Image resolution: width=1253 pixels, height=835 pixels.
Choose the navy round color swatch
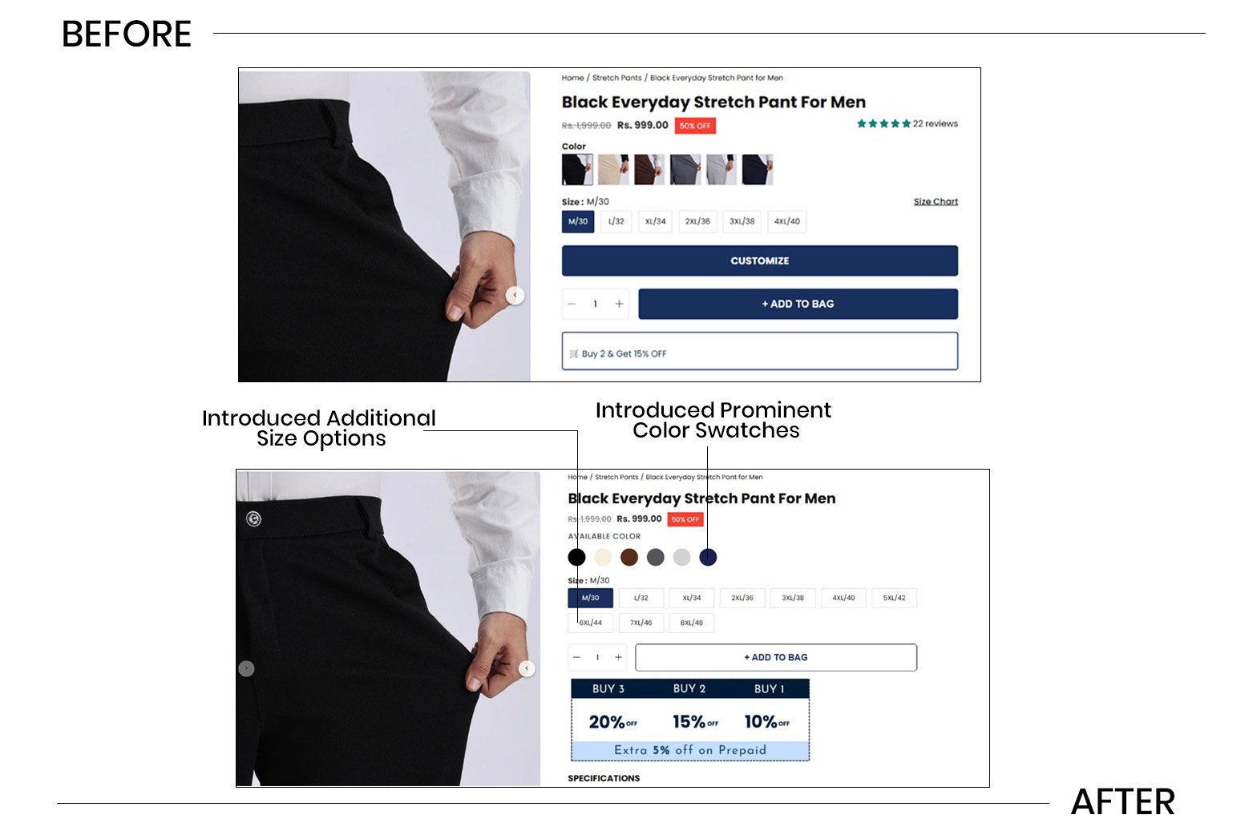pos(708,557)
